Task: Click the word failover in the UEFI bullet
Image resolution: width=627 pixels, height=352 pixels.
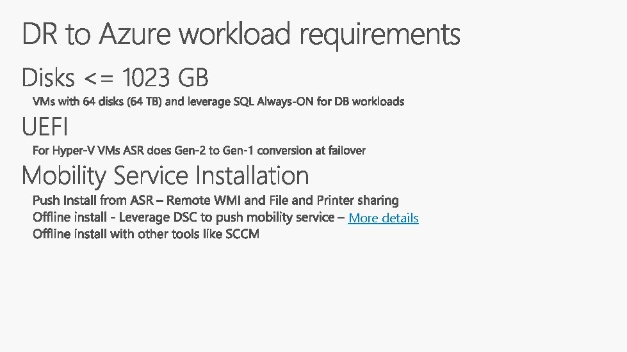Action: (x=346, y=151)
